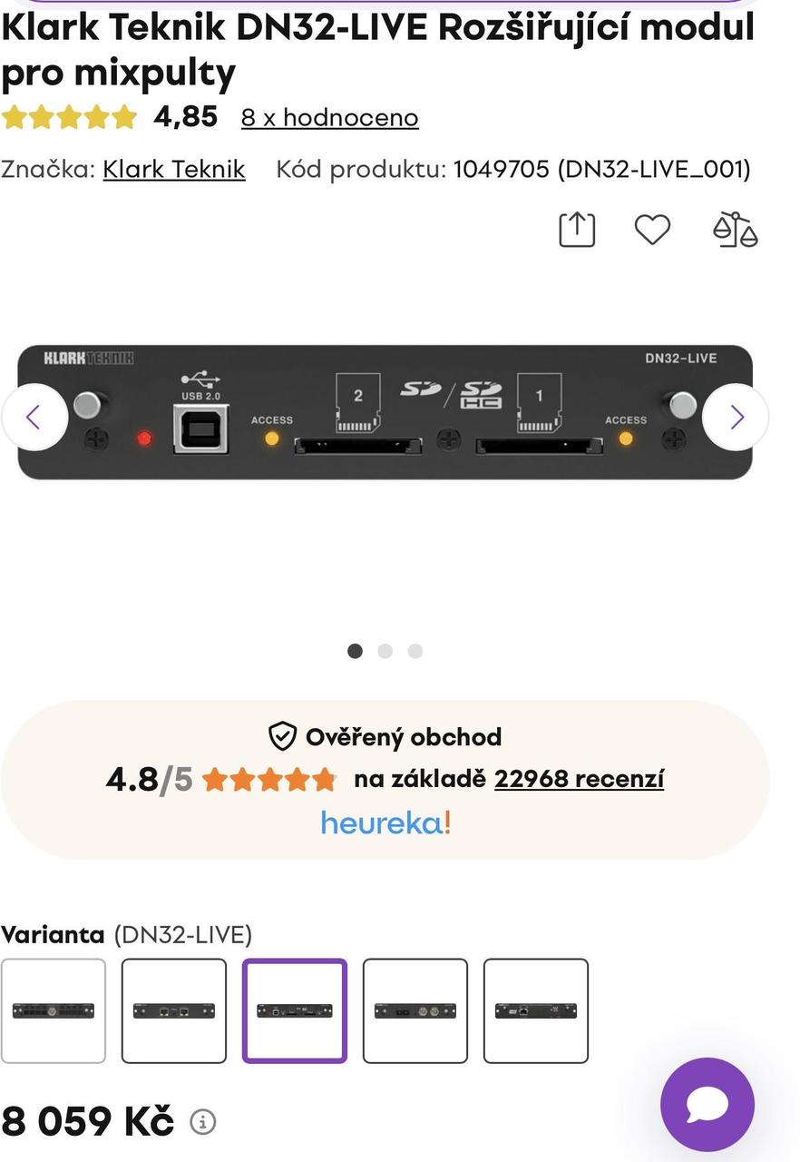
Task: Show next product image with right arrow
Action: click(x=736, y=418)
